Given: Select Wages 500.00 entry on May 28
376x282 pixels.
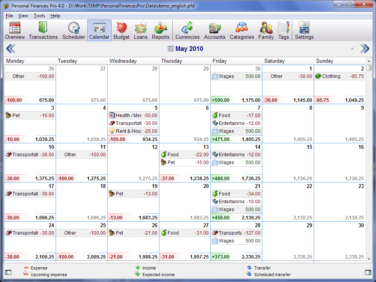Looking at the screenshot, I should [236, 241].
